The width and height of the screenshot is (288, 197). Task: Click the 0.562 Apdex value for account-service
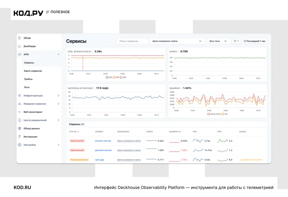(x=161, y=141)
